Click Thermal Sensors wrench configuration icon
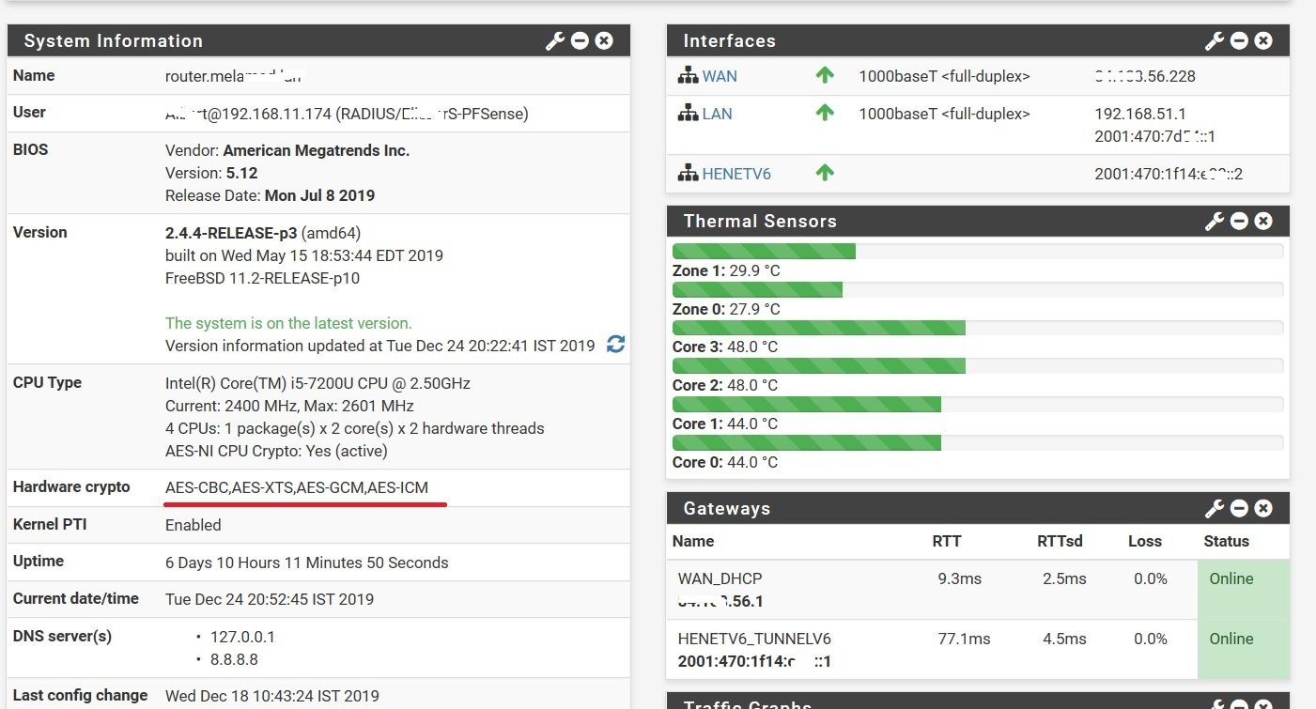 pyautogui.click(x=1215, y=221)
